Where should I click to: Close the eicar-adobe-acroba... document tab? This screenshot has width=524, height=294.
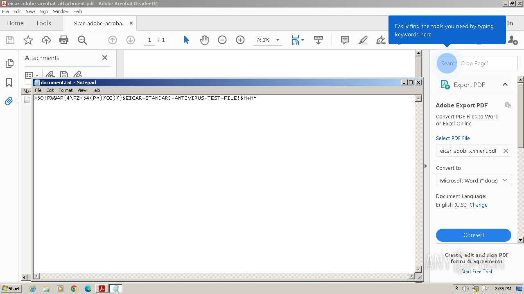tap(131, 23)
